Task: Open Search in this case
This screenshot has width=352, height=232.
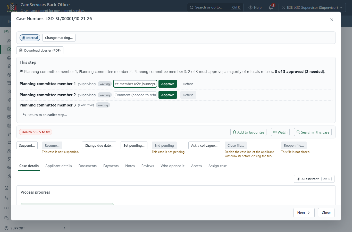Action: click(x=313, y=132)
